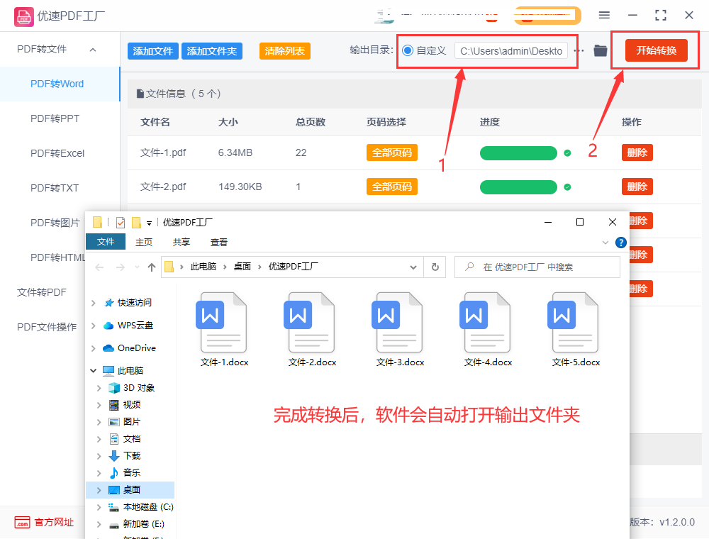The image size is (709, 539).
Task: Delete 文件-2.pdf with 删除 button
Action: pos(637,187)
